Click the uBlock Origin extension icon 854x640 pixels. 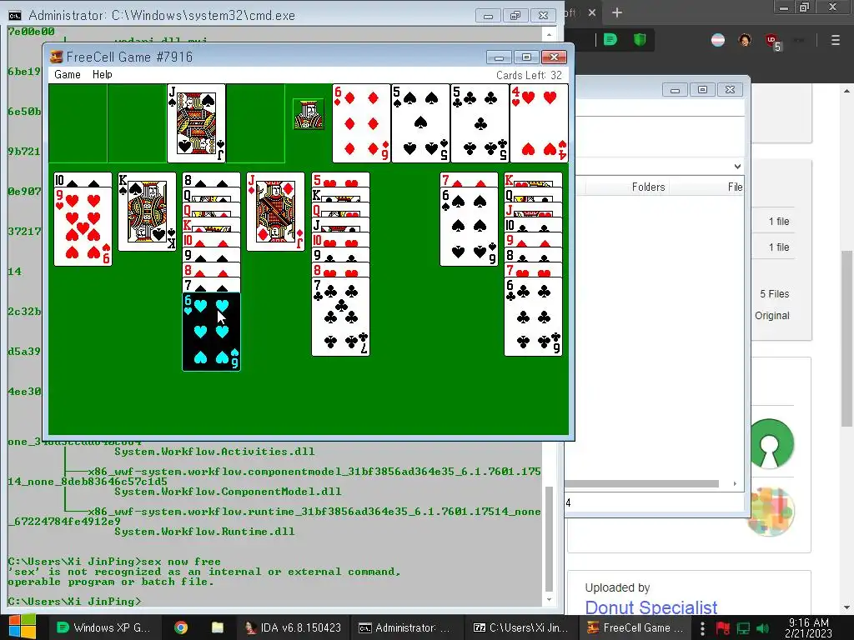point(772,41)
